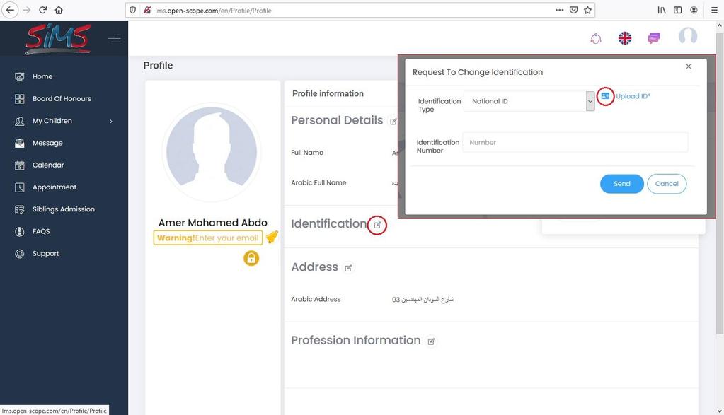The height and width of the screenshot is (415, 724).
Task: Click the yellow bell notification icon
Action: [272, 237]
